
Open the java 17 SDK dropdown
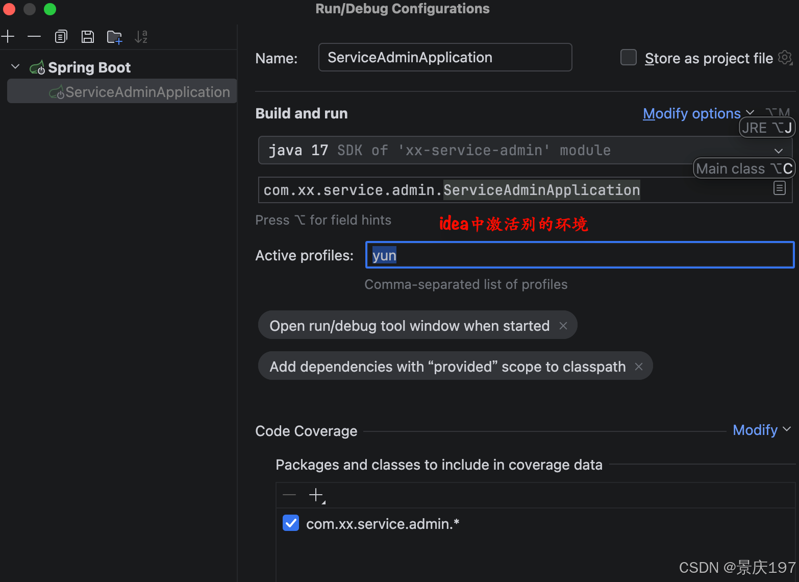(x=778, y=151)
